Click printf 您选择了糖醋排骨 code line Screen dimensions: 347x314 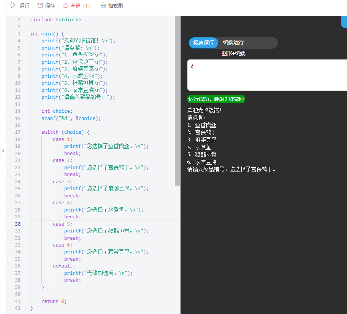coord(106,231)
